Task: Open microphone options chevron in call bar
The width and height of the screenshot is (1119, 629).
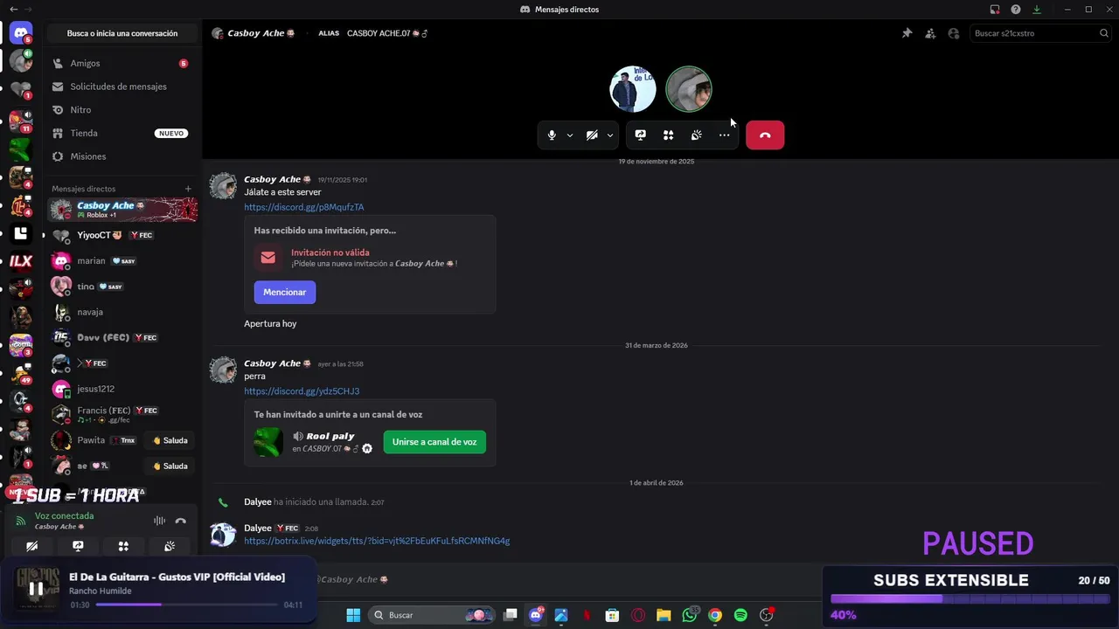Action: pos(570,135)
